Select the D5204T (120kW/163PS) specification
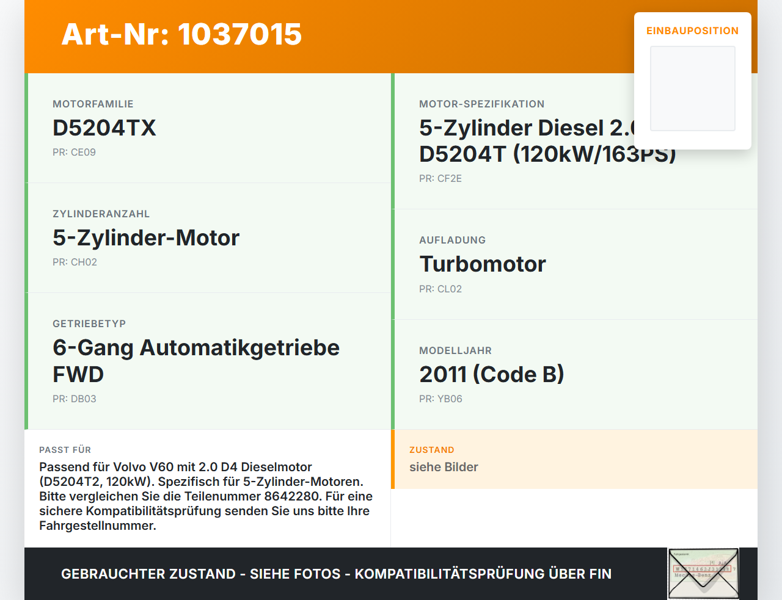 (x=547, y=154)
